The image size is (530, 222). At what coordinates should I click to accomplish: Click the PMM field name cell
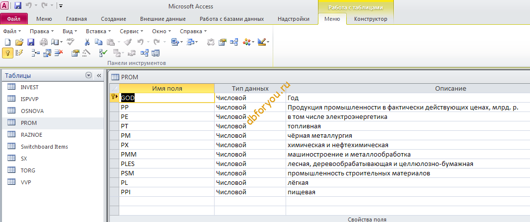coord(166,155)
